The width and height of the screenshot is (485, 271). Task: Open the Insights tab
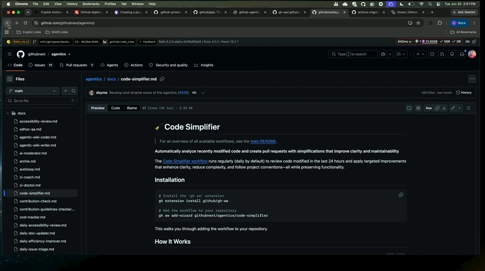coord(204,65)
